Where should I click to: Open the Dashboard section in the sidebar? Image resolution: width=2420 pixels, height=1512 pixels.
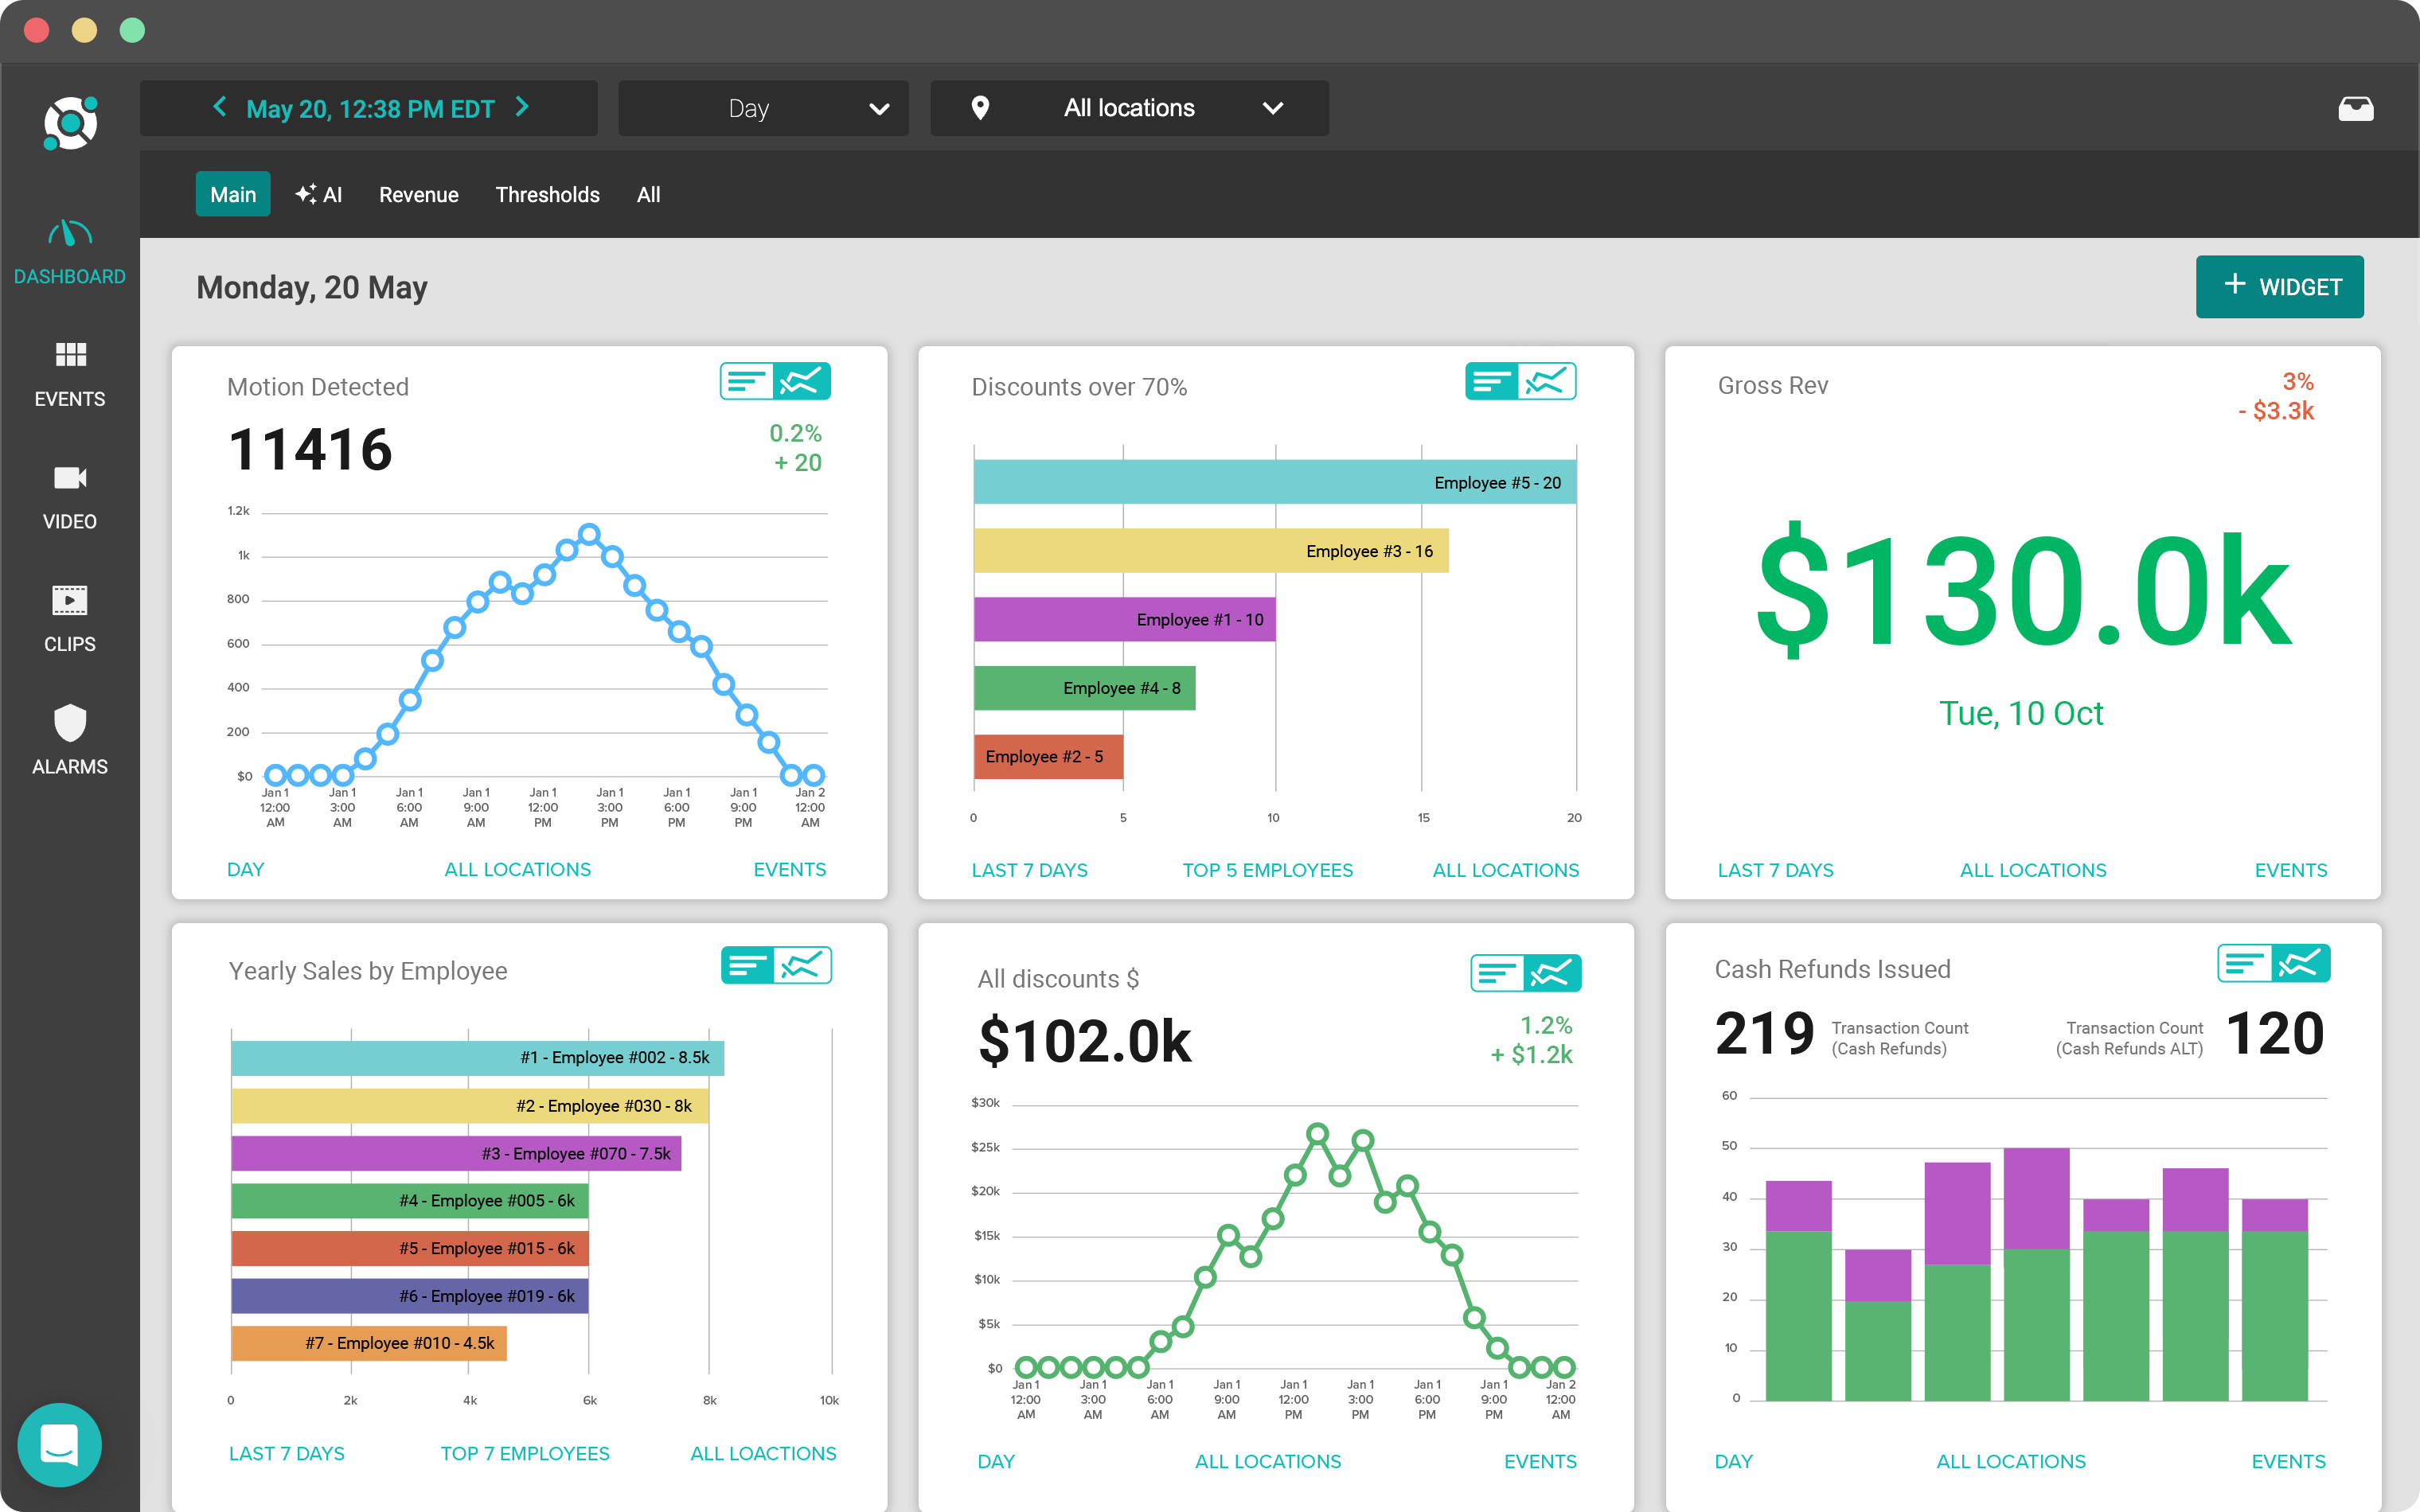69,250
